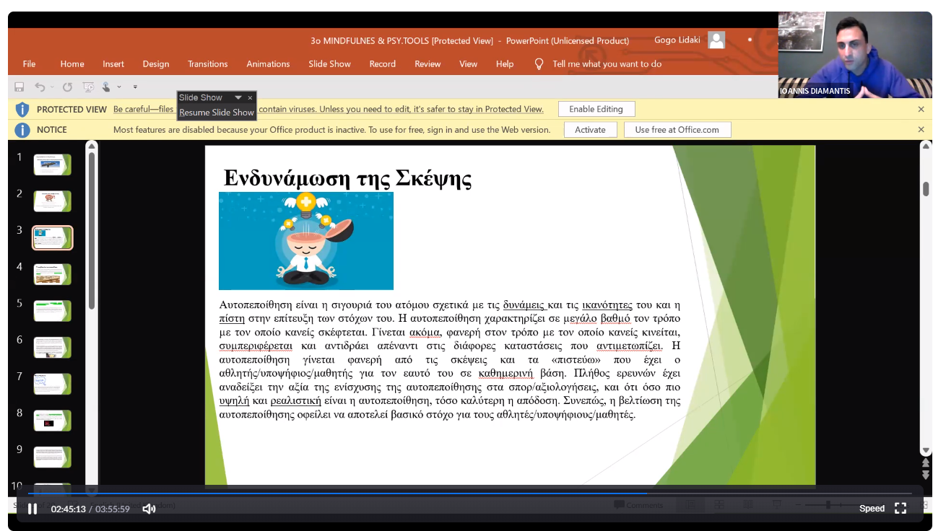Select slide 5 thumbnail
The width and height of the screenshot is (933, 531).
click(52, 311)
